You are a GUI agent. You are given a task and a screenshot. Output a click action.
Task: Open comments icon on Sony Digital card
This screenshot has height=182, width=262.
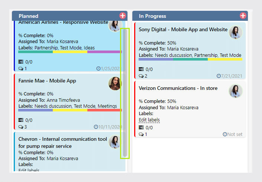point(141,76)
